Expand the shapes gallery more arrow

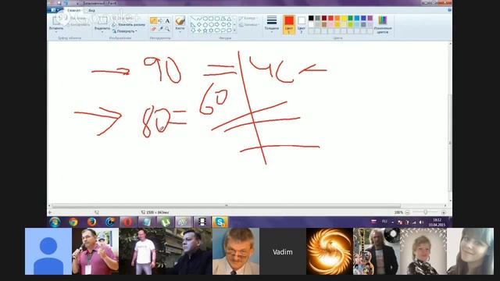(x=234, y=30)
